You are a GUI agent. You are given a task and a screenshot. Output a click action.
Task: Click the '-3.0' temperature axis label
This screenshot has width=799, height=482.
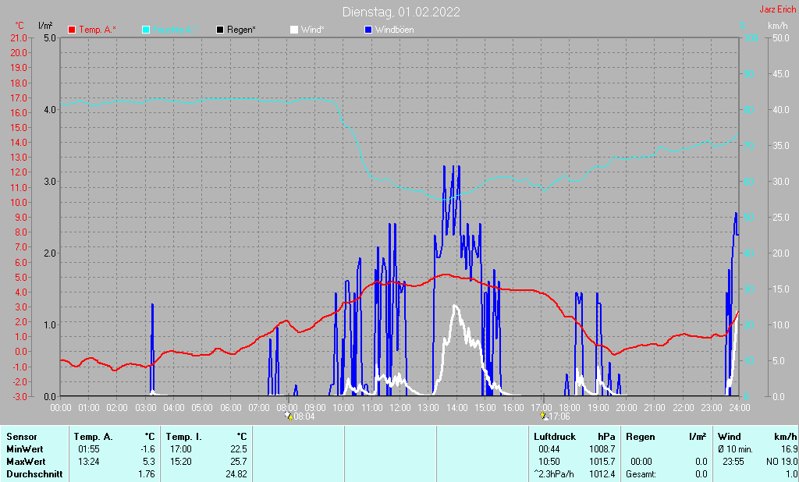(19, 396)
